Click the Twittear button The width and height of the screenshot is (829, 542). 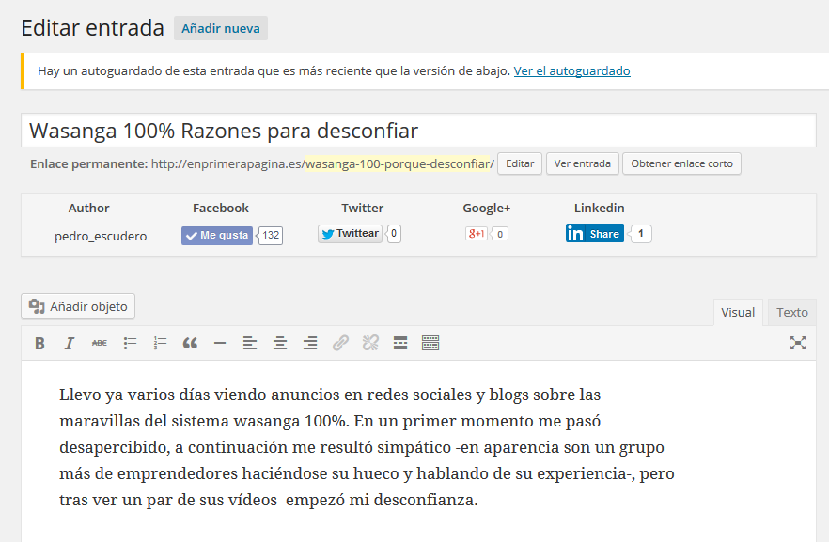pos(350,234)
